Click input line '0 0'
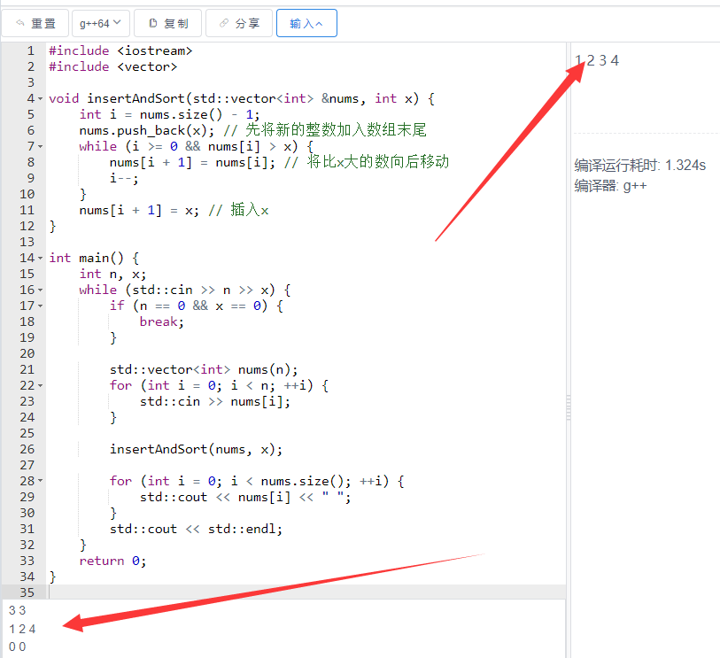This screenshot has width=720, height=658. 18,646
